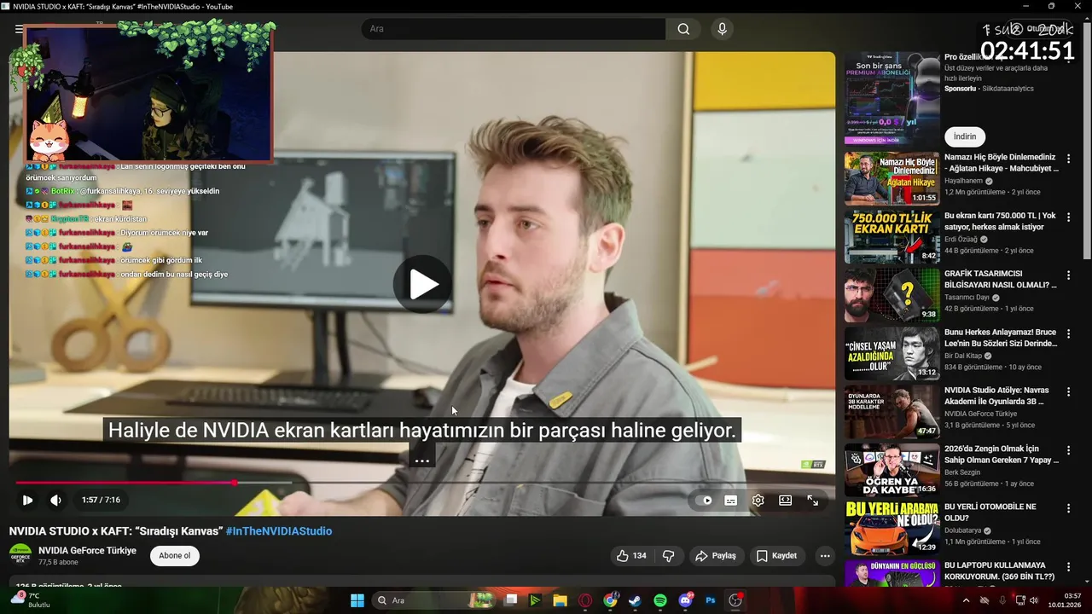Open File Explorer from the taskbar

pyautogui.click(x=560, y=600)
